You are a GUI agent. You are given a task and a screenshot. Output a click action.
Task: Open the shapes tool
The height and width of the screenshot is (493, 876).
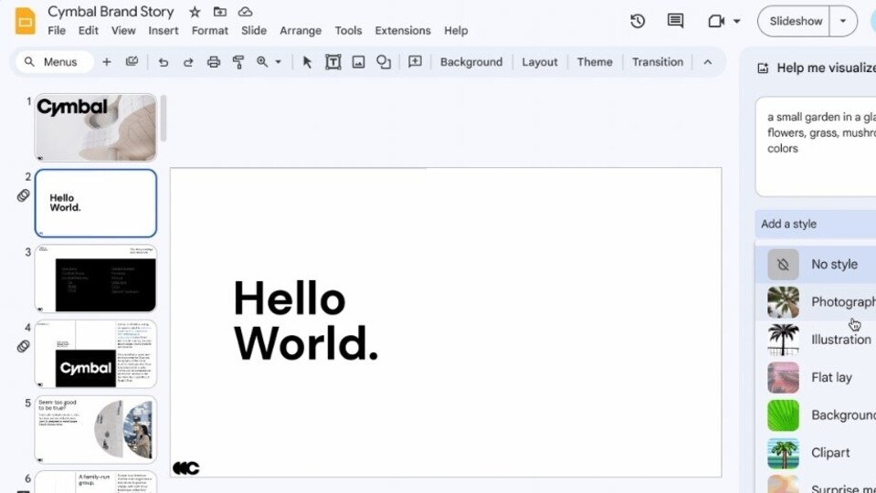tap(384, 62)
